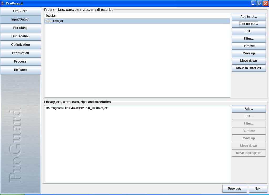Move selected program jar up
Screen dimensions: 269x195
(249, 53)
